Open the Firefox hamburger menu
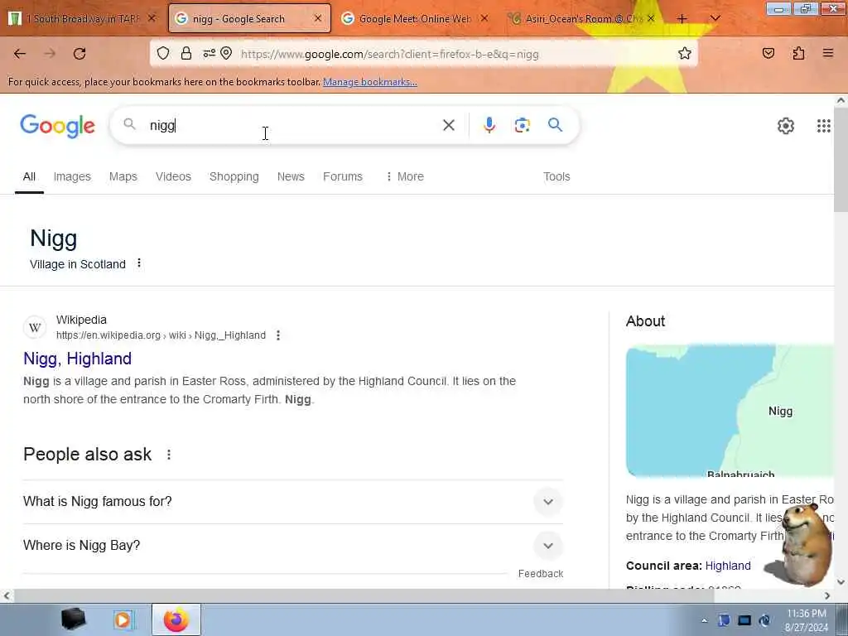The width and height of the screenshot is (848, 636). pos(828,53)
